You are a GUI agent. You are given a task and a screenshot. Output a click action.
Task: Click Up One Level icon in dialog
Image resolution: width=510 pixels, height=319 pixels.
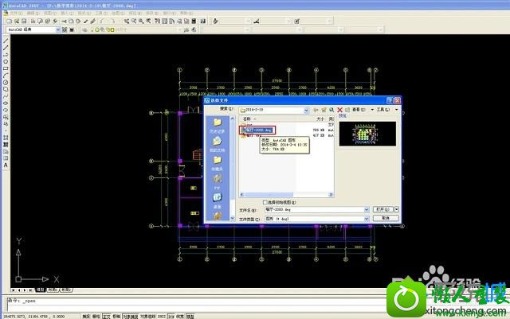point(324,110)
